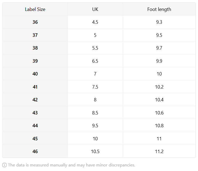Click label size 36 row header

coord(35,22)
